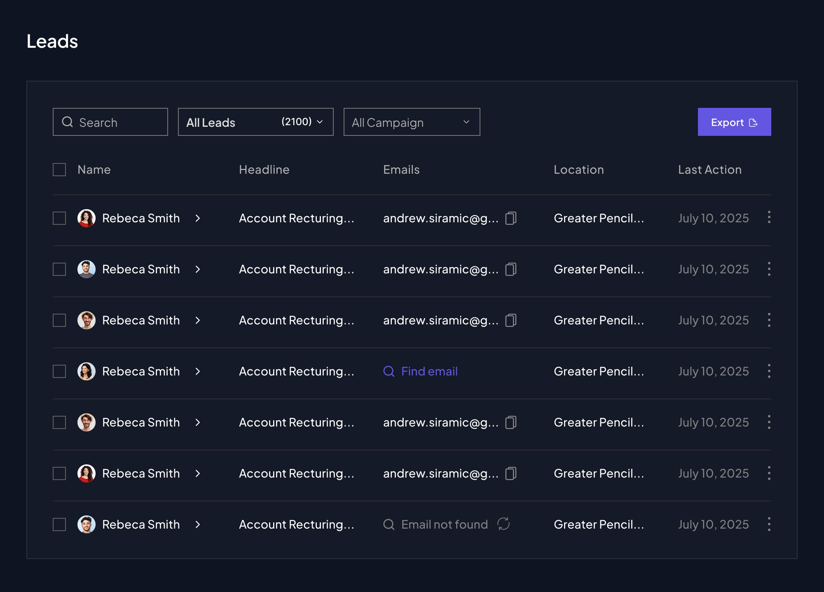Check the last lead row checkbox
Screen dimensions: 824x592
59,524
